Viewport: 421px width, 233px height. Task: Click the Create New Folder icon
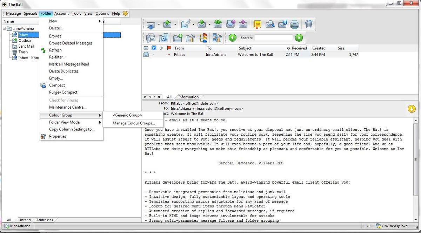click(x=178, y=37)
